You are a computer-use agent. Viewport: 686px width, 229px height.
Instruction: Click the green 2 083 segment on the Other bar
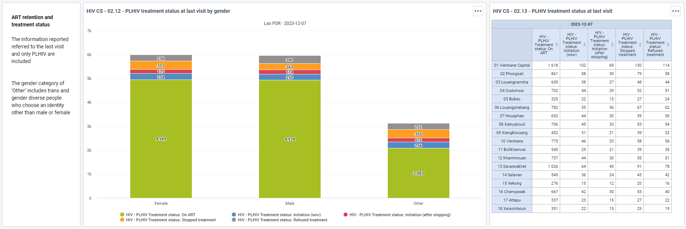[419, 173]
